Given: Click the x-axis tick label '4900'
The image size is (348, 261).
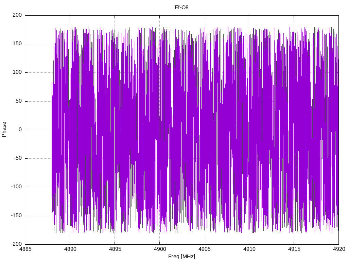Looking at the screenshot, I should pos(160,249).
